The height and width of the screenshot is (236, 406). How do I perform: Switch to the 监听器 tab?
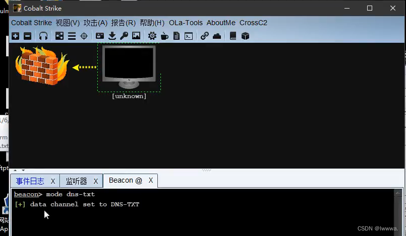click(76, 181)
